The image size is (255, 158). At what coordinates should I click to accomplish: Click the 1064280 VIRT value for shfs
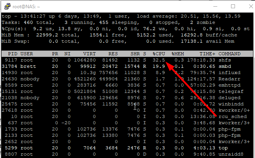coord(85,60)
